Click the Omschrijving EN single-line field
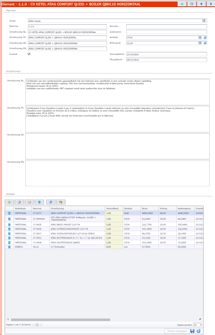215x335 pixels. click(67, 48)
